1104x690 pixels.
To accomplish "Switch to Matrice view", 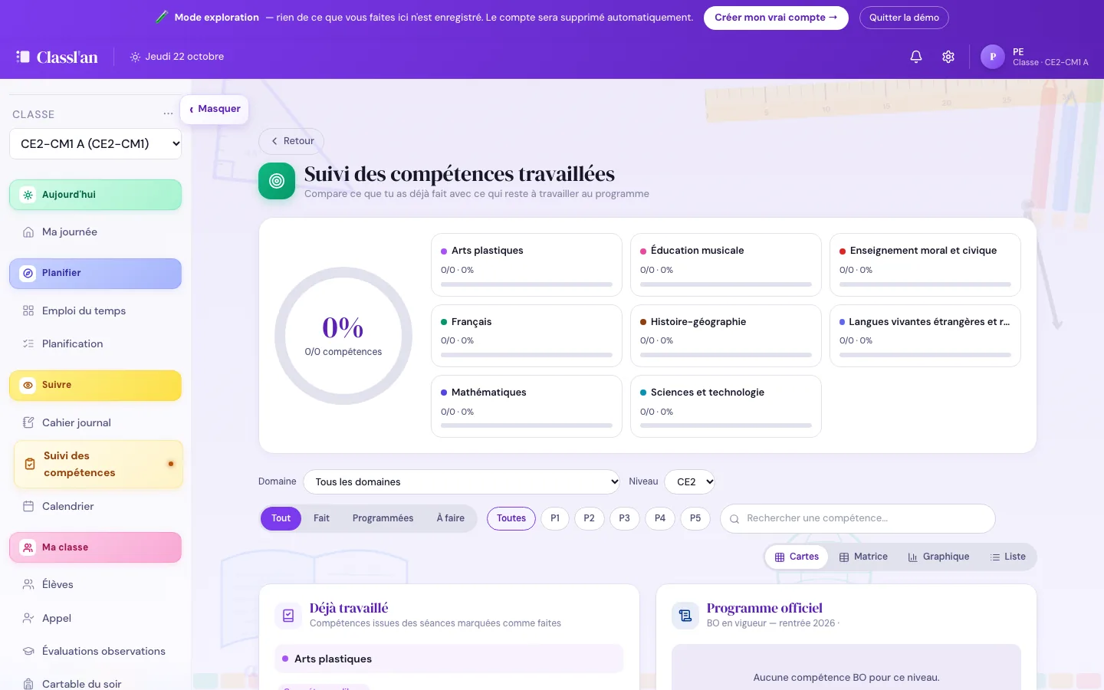I will (863, 557).
